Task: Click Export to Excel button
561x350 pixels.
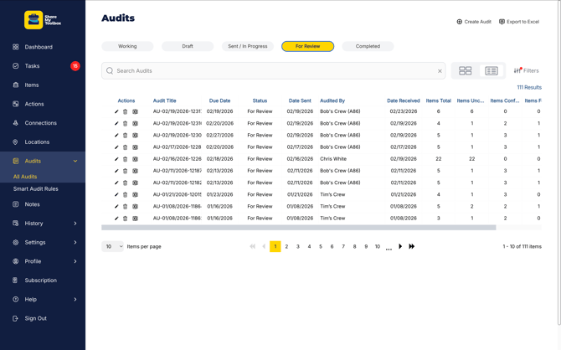Action: click(x=519, y=22)
